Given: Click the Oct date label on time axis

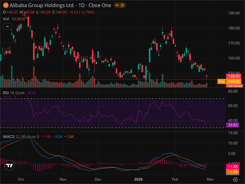Looking at the screenshot, I should pos(21,179).
